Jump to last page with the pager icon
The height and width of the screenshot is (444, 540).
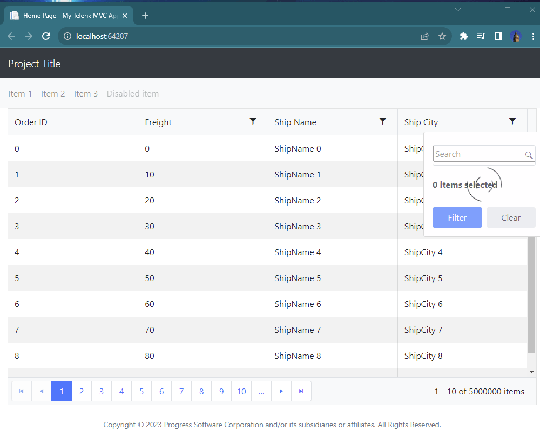point(301,391)
